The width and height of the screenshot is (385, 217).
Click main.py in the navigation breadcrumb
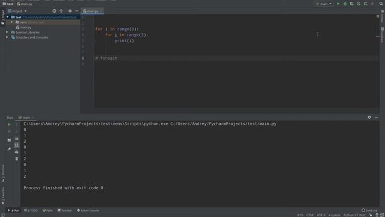click(x=25, y=4)
